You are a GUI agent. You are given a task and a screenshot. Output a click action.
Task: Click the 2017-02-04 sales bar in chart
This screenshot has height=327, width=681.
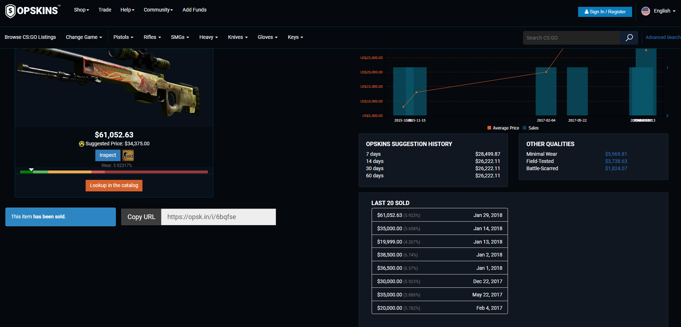pos(546,91)
